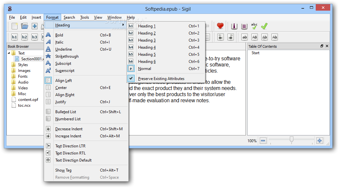The height and width of the screenshot is (188, 339).
Task: Select Heading 4 from submenu
Action: (166, 47)
